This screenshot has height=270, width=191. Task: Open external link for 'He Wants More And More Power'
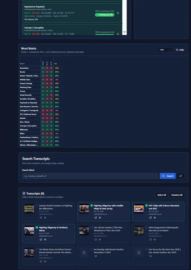(41, 261)
